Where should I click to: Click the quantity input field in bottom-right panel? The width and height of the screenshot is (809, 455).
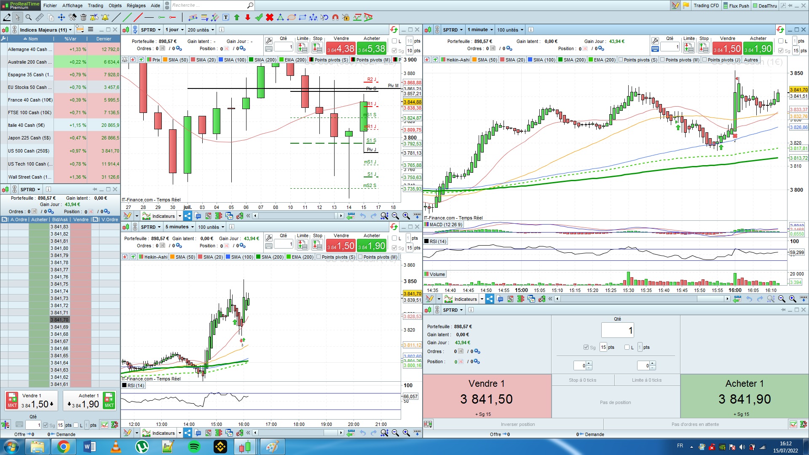pos(617,330)
